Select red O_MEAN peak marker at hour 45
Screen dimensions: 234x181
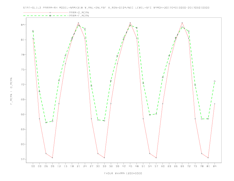130,23
